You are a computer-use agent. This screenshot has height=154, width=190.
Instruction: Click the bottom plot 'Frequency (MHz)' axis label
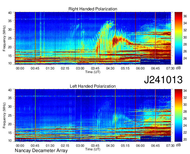pyautogui.click(x=4, y=116)
